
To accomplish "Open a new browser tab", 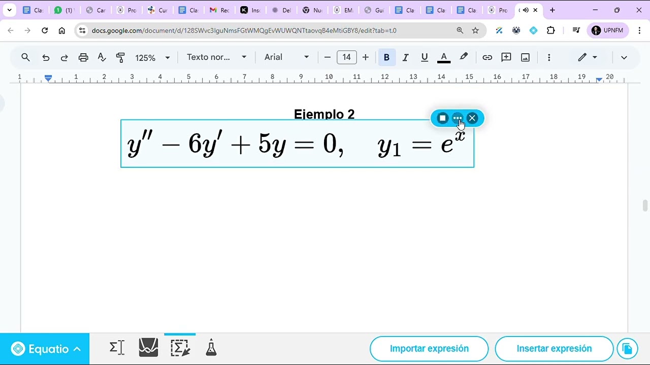I will coord(552,10).
